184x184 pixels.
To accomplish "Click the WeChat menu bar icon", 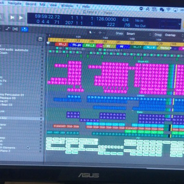I will click(x=162, y=10).
